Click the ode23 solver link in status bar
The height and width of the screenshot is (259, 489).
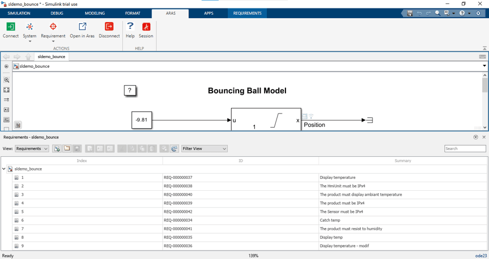pos(481,256)
